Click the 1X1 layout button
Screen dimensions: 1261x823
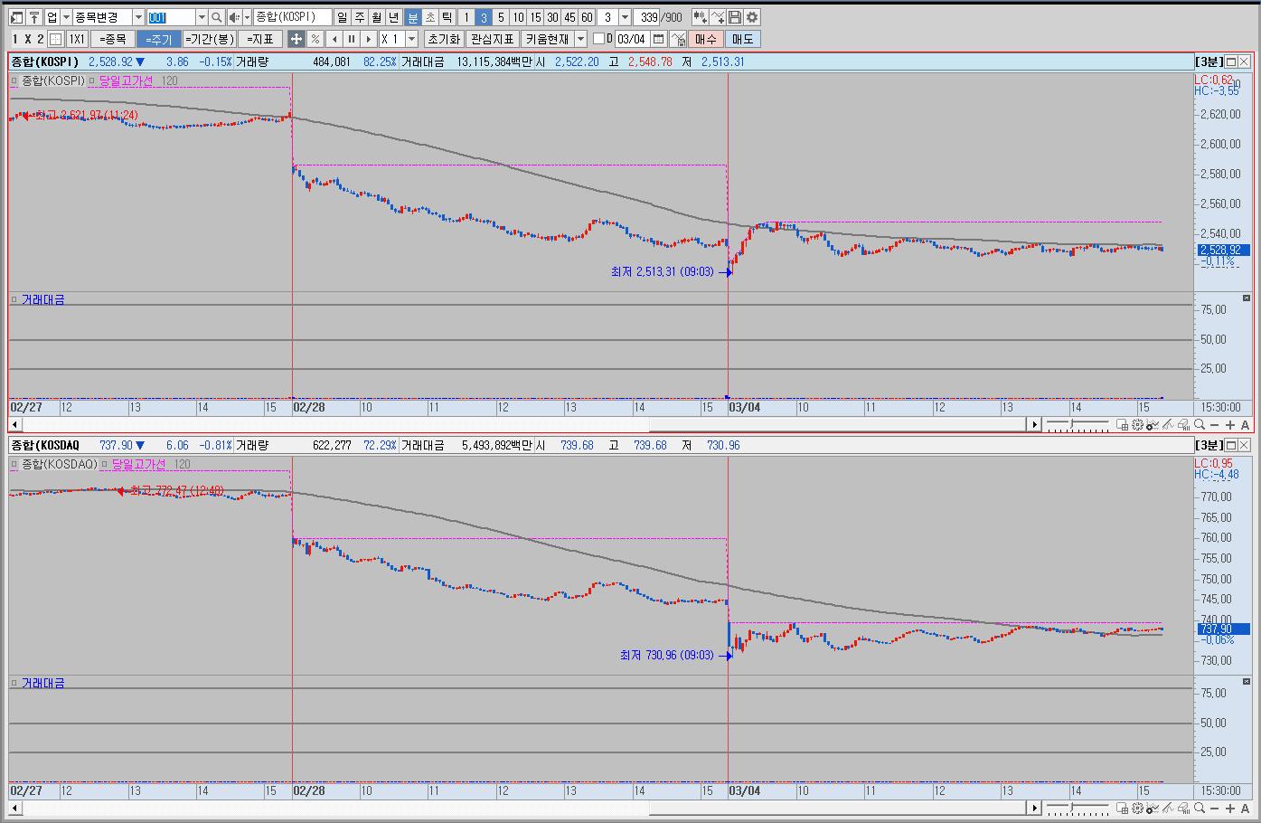tap(77, 39)
